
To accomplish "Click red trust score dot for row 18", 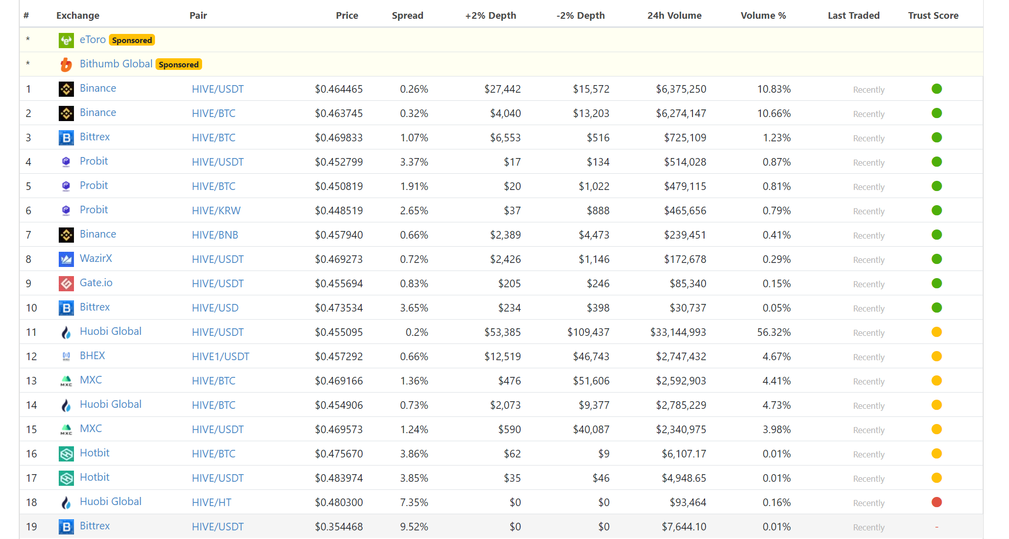I will point(937,503).
